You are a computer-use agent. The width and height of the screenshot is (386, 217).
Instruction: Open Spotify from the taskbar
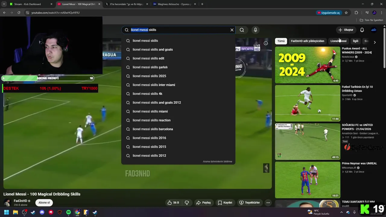click(x=68, y=212)
